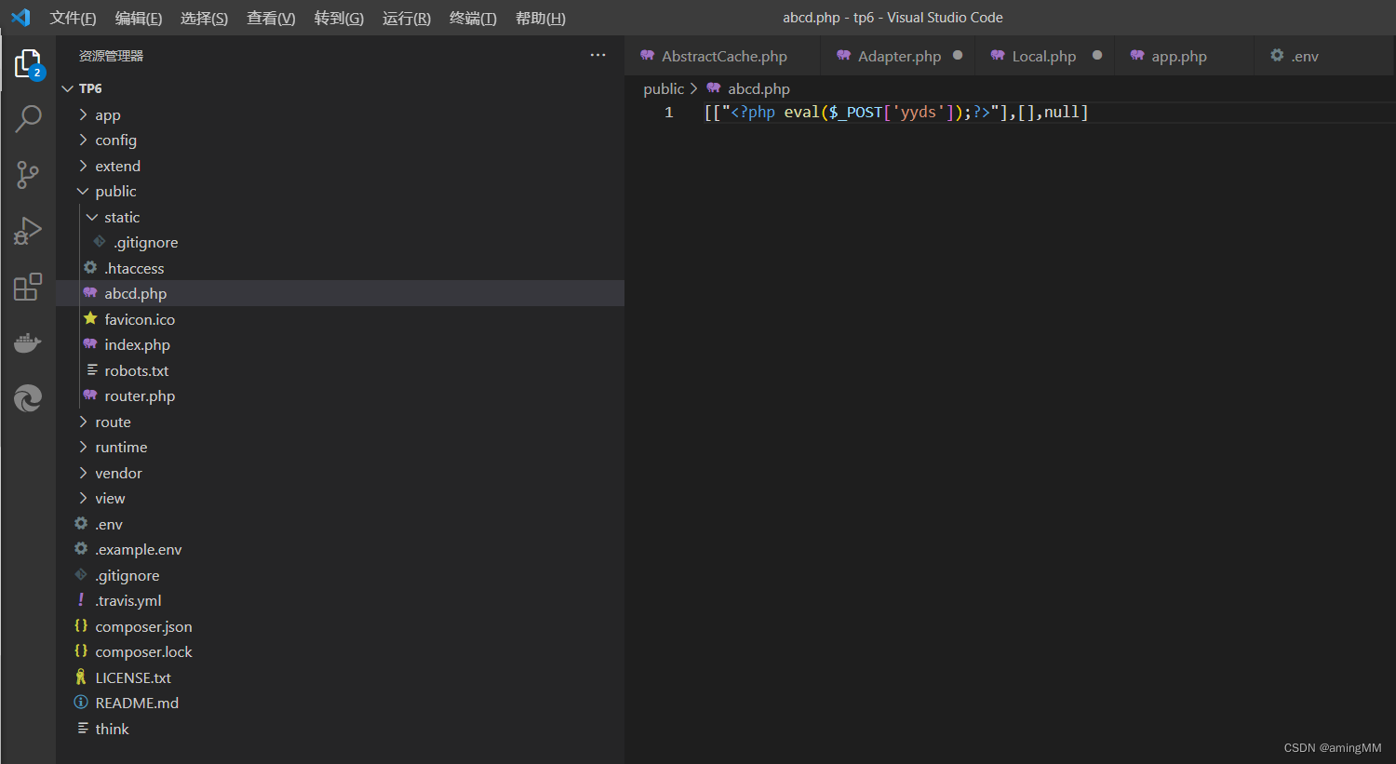The width and height of the screenshot is (1396, 764).
Task: Click the .travis.yml exclamation icon
Action: point(81,600)
